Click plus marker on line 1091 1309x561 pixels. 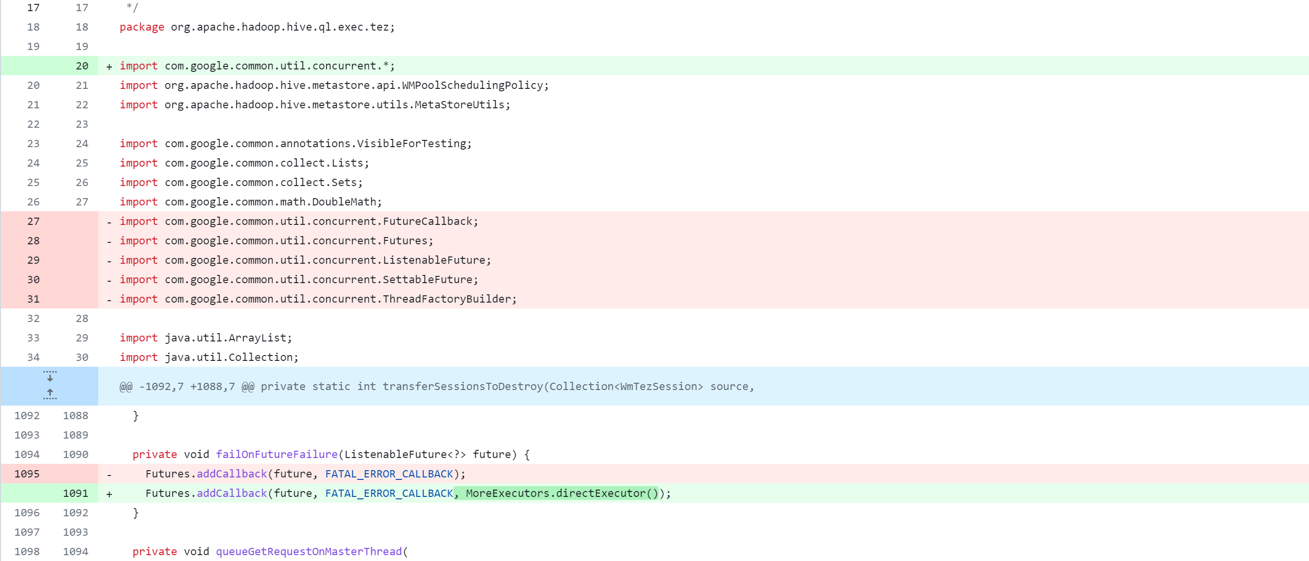[x=109, y=494]
